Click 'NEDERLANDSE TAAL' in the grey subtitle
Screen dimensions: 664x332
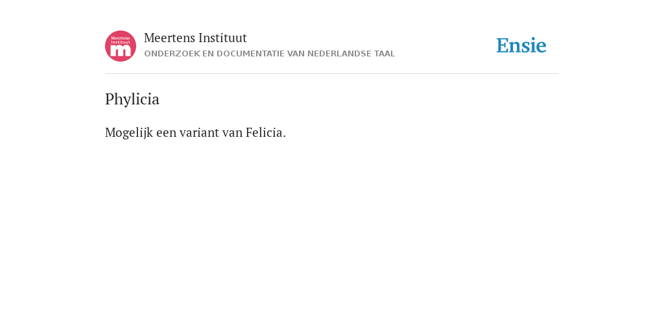[x=351, y=54]
